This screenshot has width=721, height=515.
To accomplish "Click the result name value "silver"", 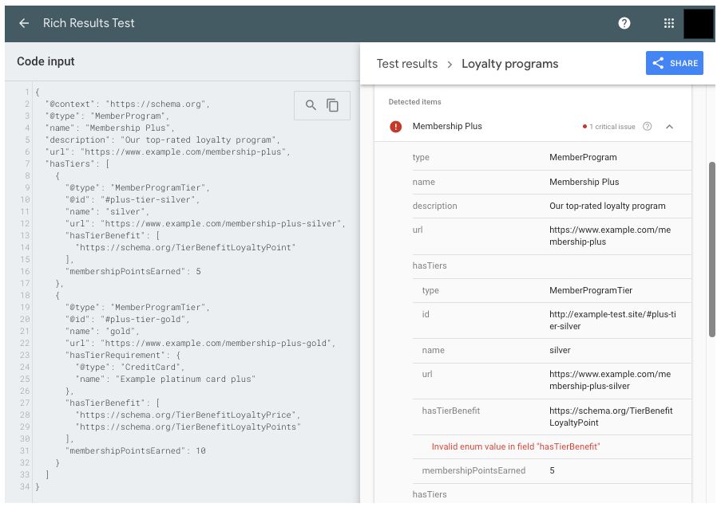I will coord(560,350).
